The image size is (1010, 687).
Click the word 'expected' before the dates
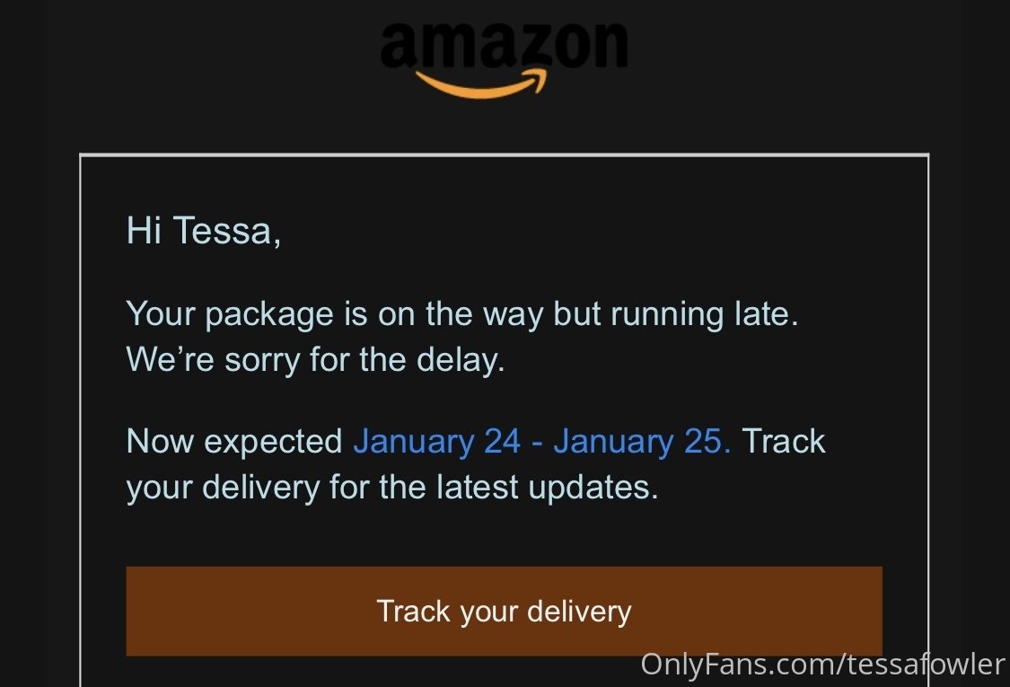pos(273,443)
